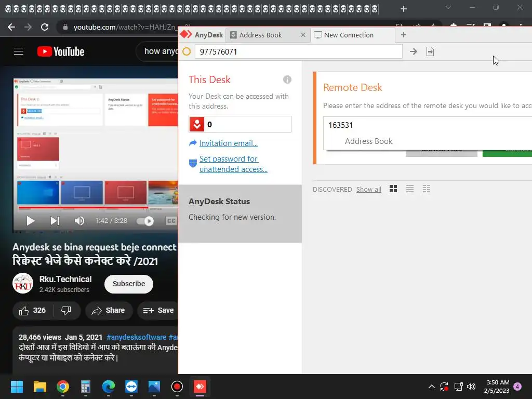The width and height of the screenshot is (532, 399).
Task: Click the AnyDesk Status panel
Action: 240,214
